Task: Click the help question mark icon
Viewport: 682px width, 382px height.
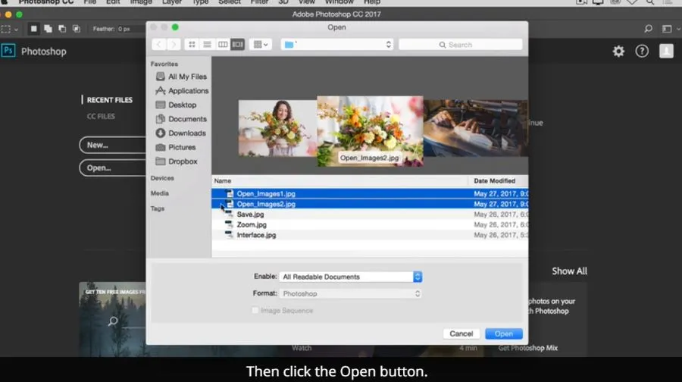Action: [642, 51]
